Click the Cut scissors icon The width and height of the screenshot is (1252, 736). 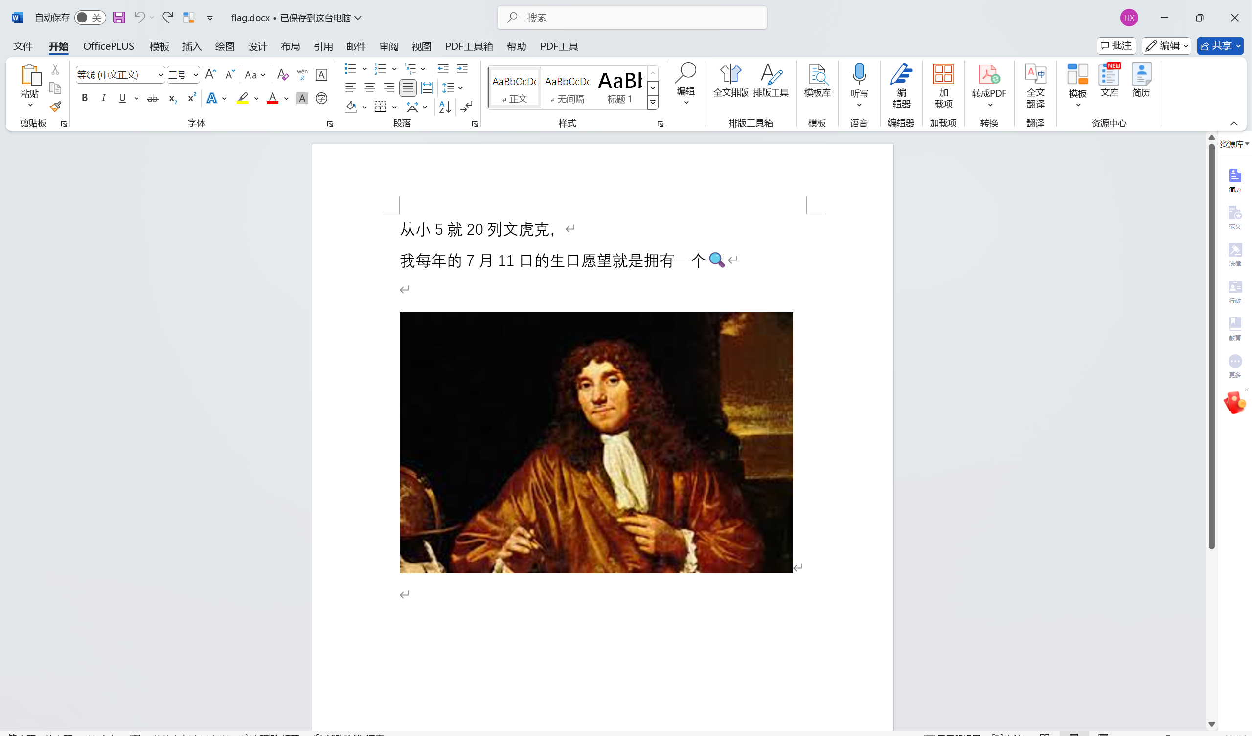(55, 69)
